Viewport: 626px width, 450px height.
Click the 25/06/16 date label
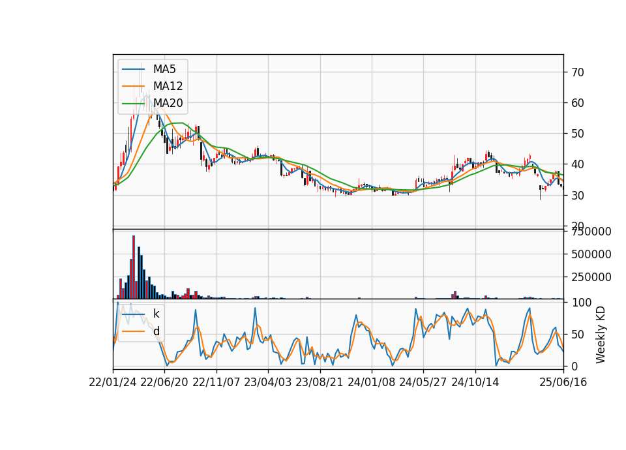click(563, 382)
